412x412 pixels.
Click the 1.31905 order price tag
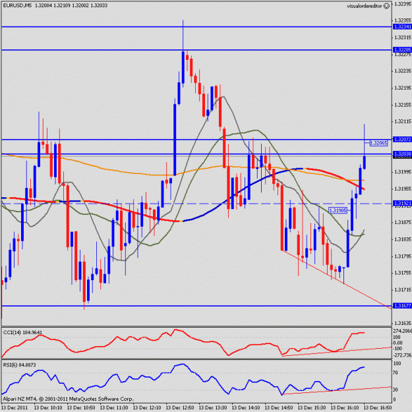338,210
